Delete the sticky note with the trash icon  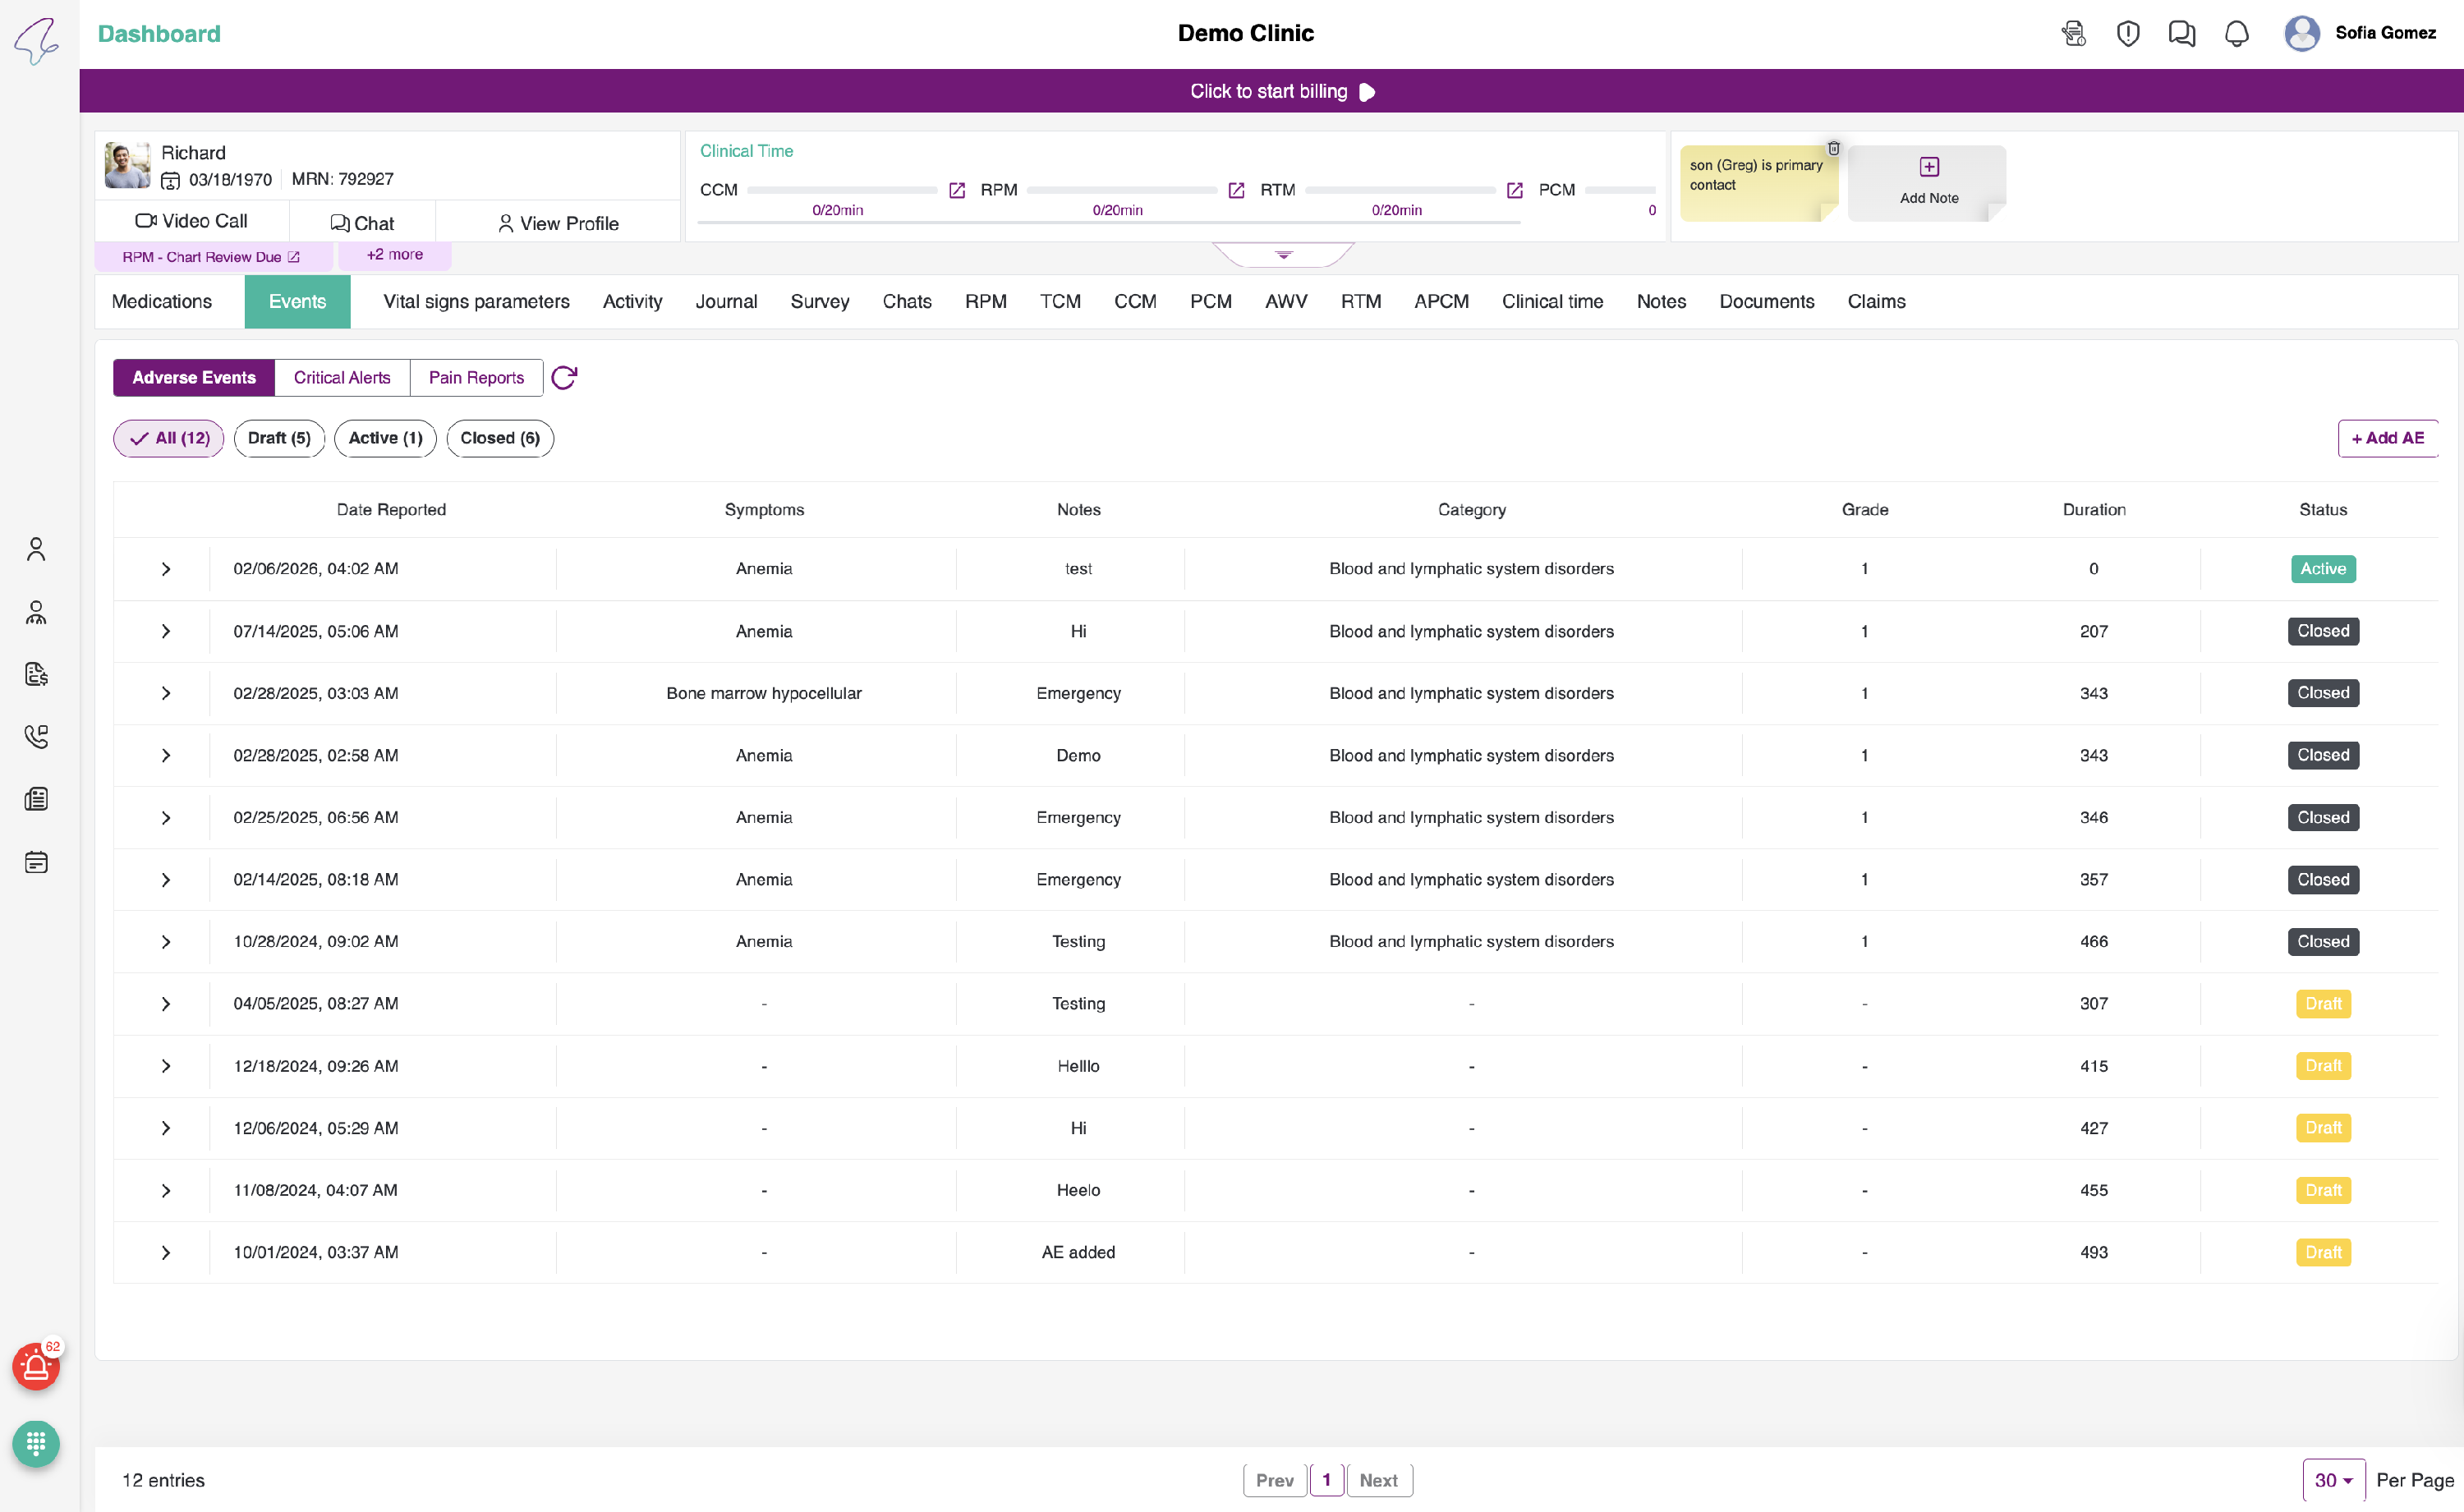1833,148
